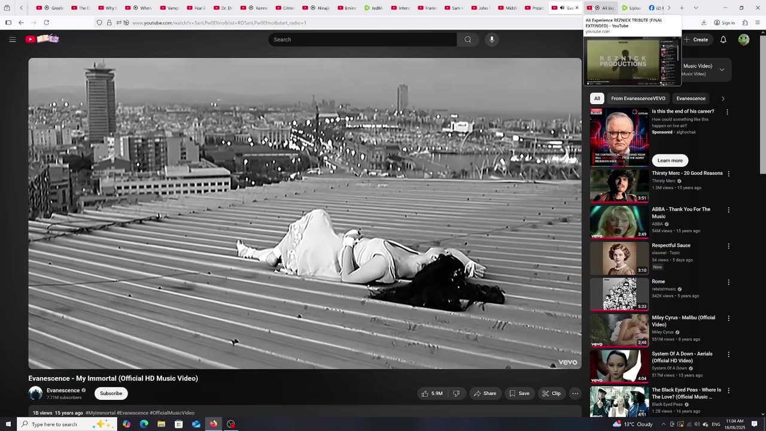Select the From EvanescenceVEVO chip
This screenshot has width=766, height=431.
point(638,99)
